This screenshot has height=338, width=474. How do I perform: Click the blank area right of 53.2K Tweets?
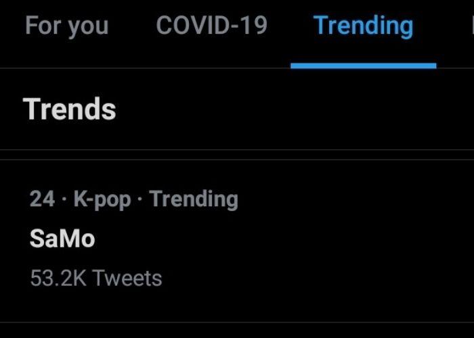305,278
